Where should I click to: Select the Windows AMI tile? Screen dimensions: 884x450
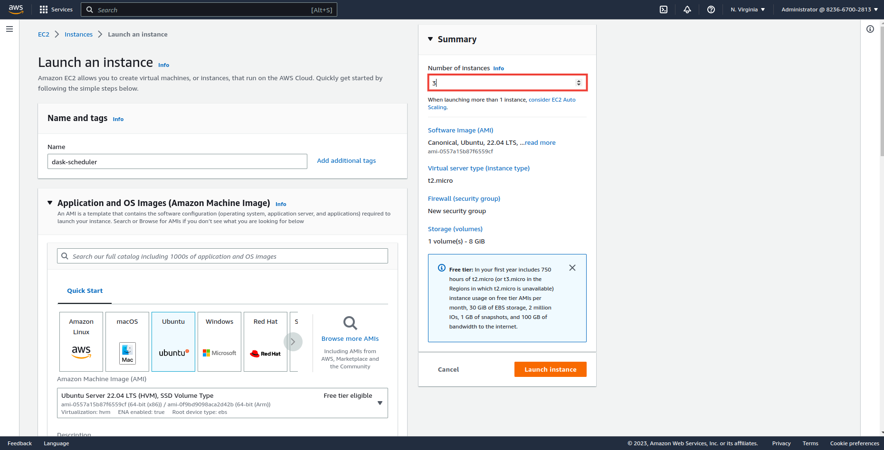[219, 342]
